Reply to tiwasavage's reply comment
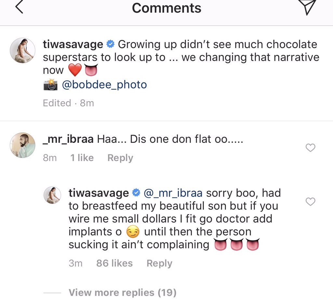 coord(159,263)
